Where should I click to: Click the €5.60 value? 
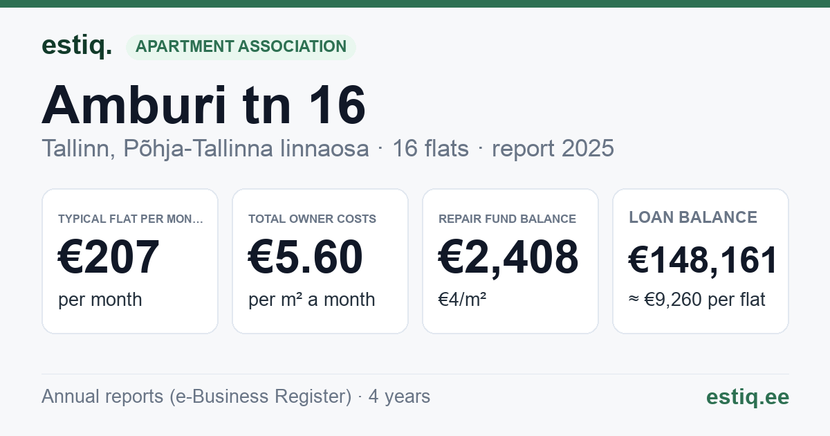[x=305, y=257]
